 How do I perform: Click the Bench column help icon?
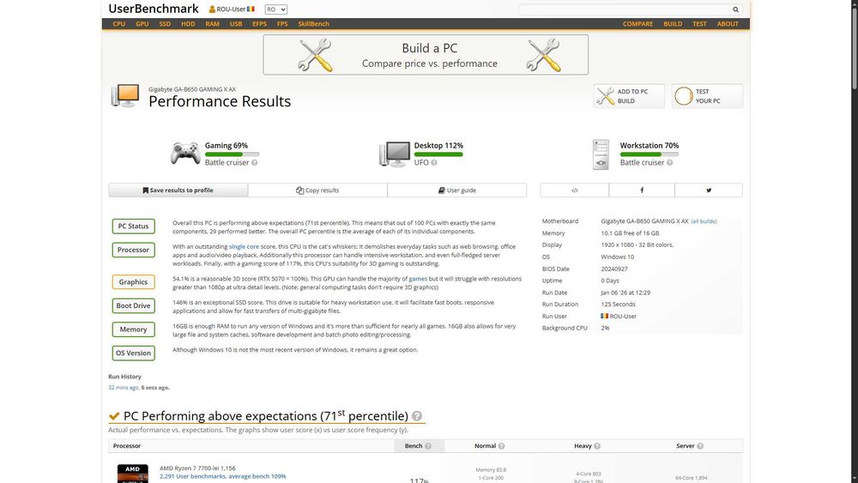point(428,446)
